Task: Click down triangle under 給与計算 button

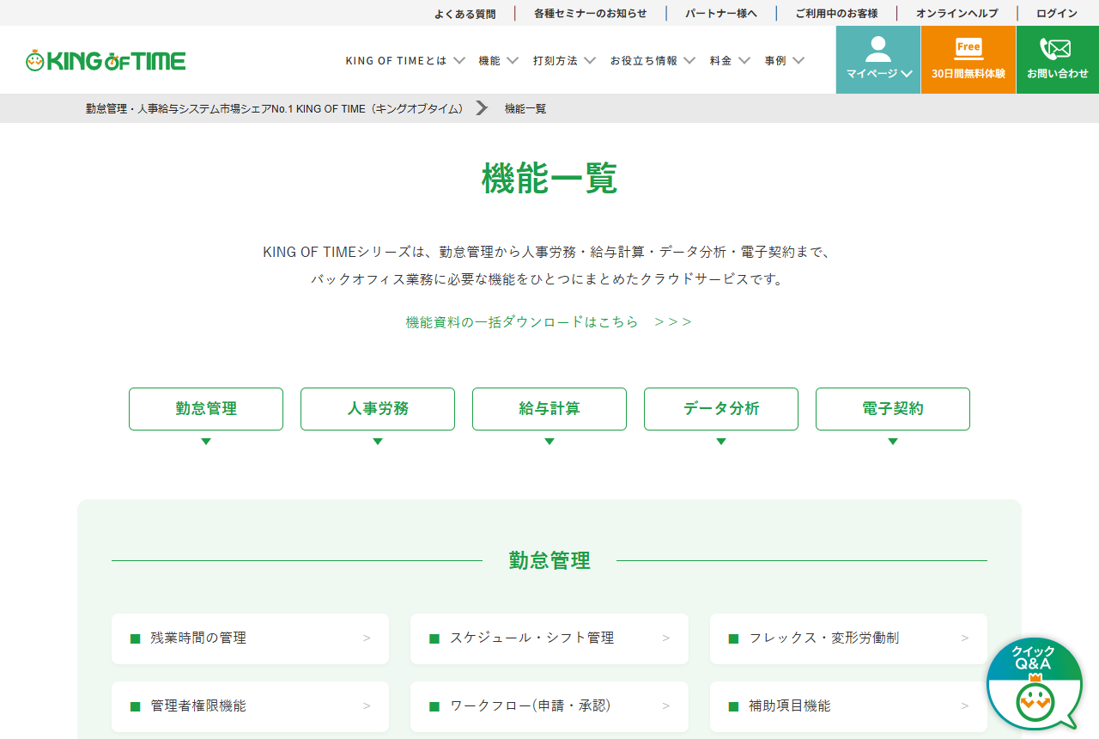Action: (549, 442)
